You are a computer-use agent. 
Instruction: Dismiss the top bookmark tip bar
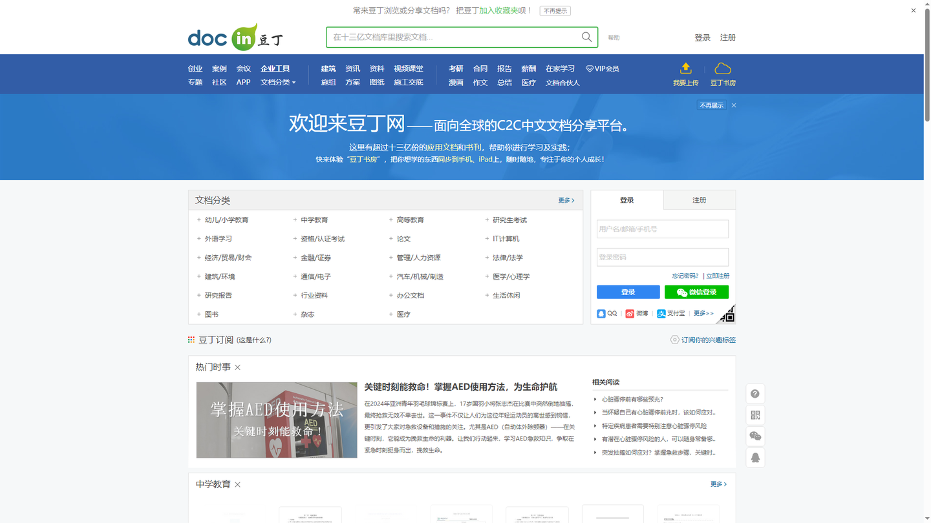(914, 10)
